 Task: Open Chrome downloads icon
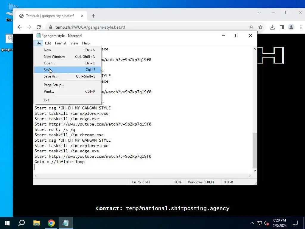(x=272, y=27)
